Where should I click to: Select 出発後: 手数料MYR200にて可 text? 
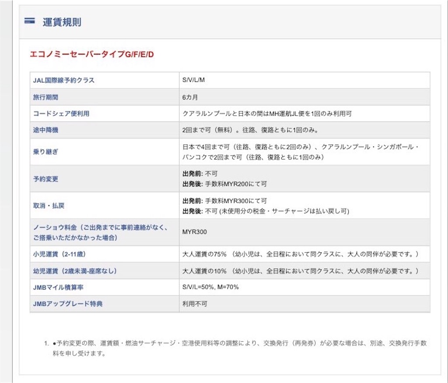click(224, 184)
